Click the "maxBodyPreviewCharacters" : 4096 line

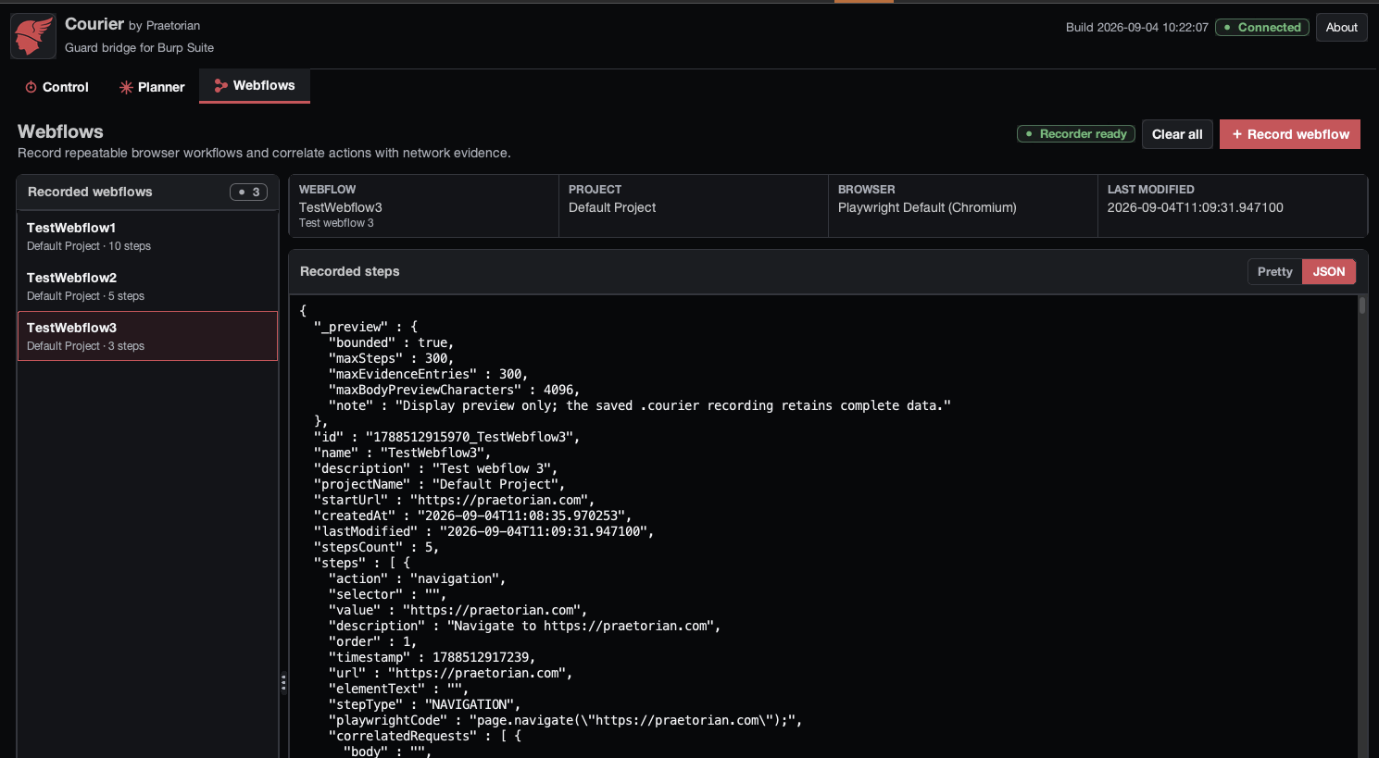(x=454, y=390)
